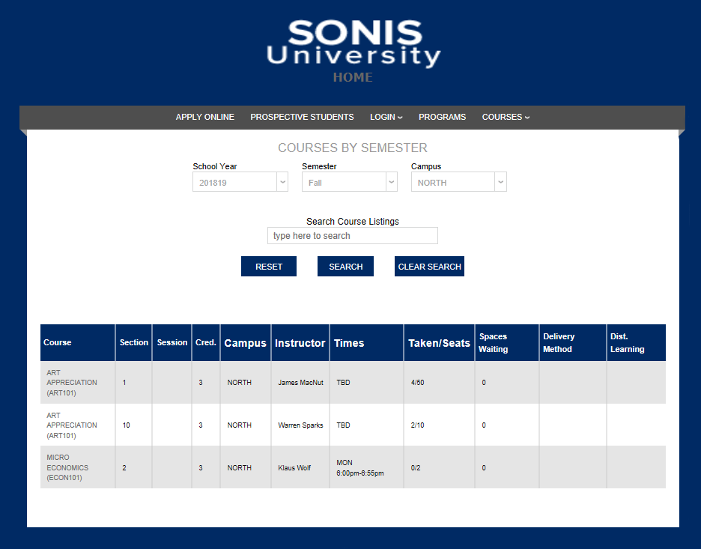Click the Instructor column header
701x549 pixels.
[300, 343]
